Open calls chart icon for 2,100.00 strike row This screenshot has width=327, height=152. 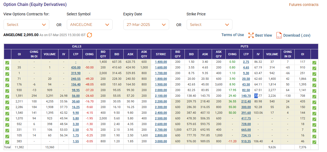coord(7,96)
